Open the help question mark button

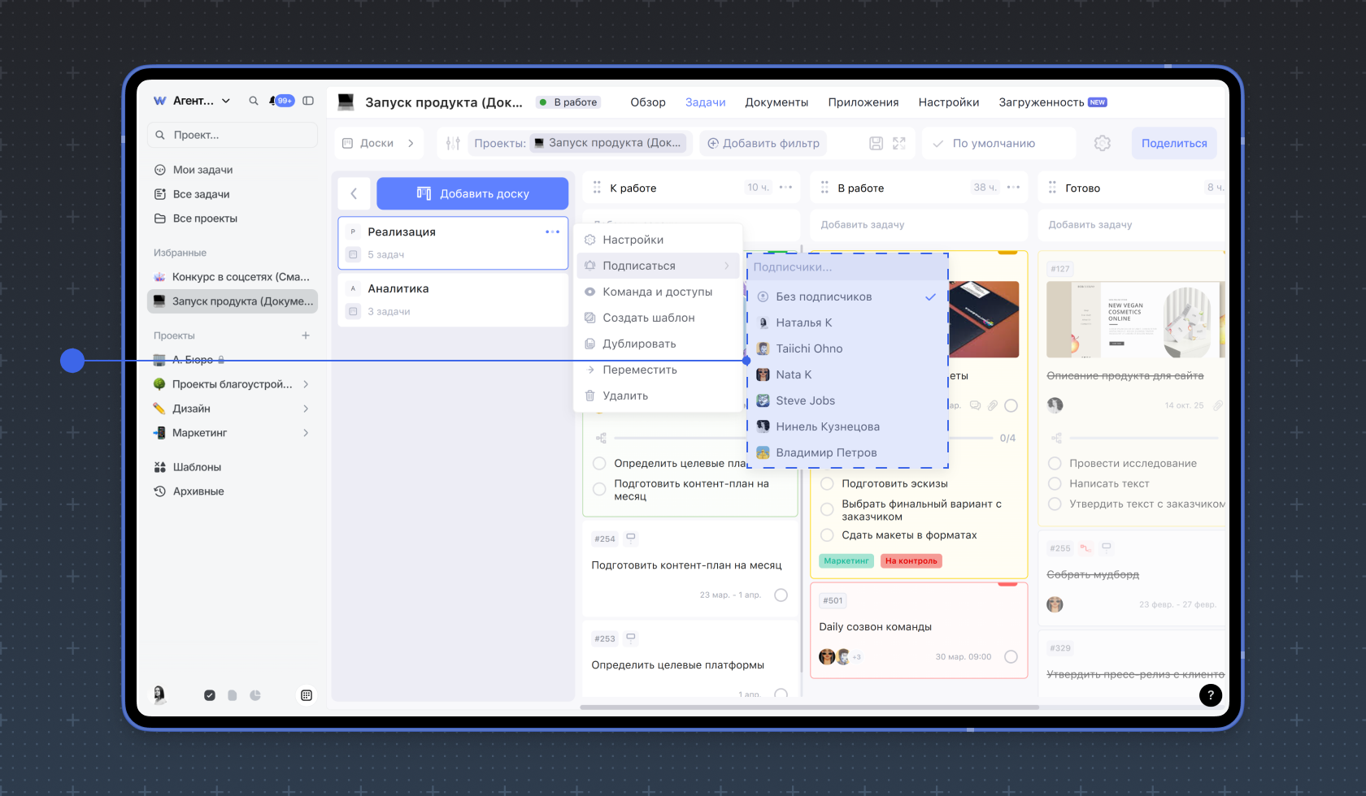pyautogui.click(x=1210, y=694)
